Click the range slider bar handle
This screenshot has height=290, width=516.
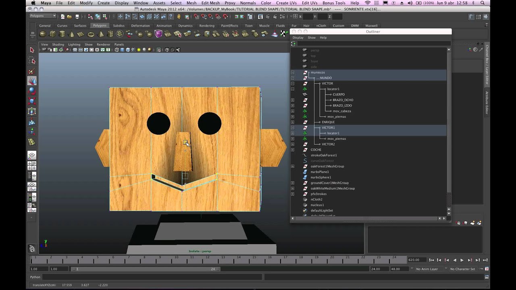(x=145, y=269)
